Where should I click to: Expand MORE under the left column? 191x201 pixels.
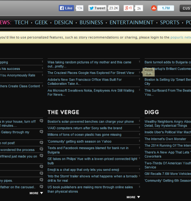36,193
